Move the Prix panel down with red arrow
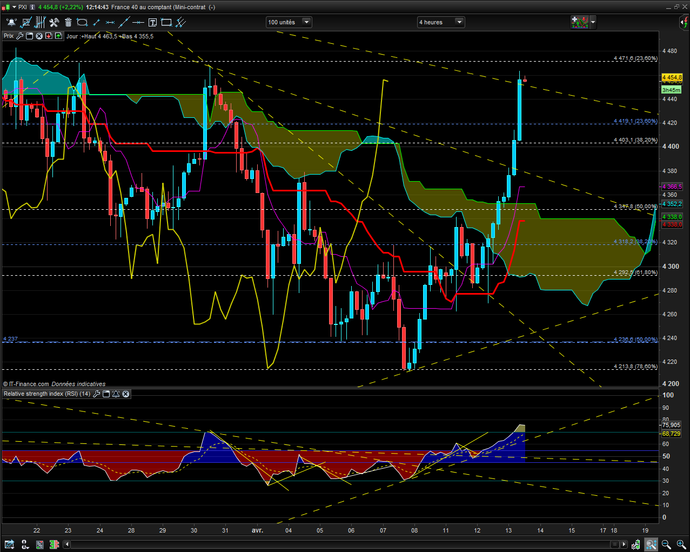 coord(49,36)
